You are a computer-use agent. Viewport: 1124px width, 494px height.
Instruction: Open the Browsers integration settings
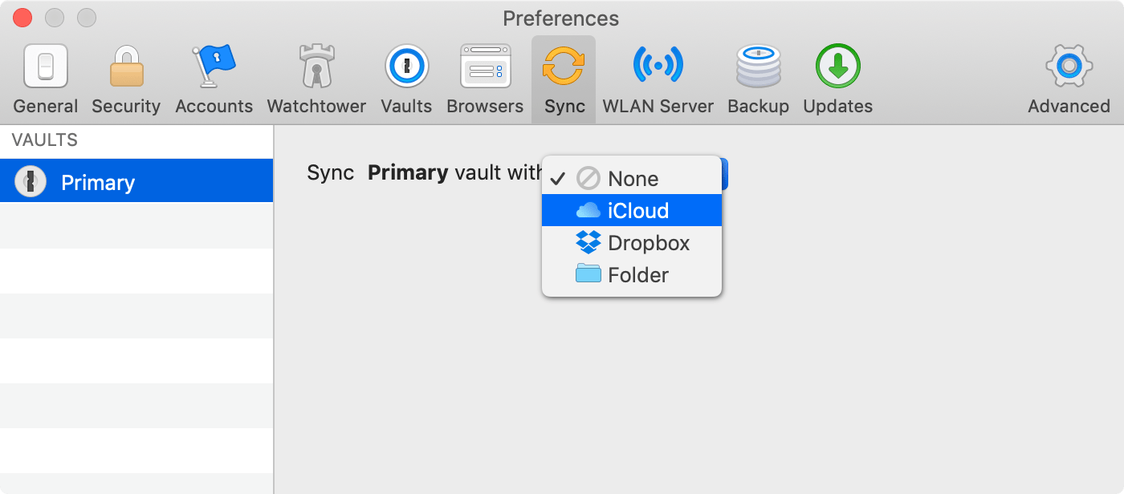pos(485,76)
